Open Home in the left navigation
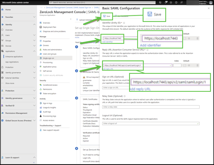Image resolution: width=214 pixels, height=165 pixels. coord(8,10)
